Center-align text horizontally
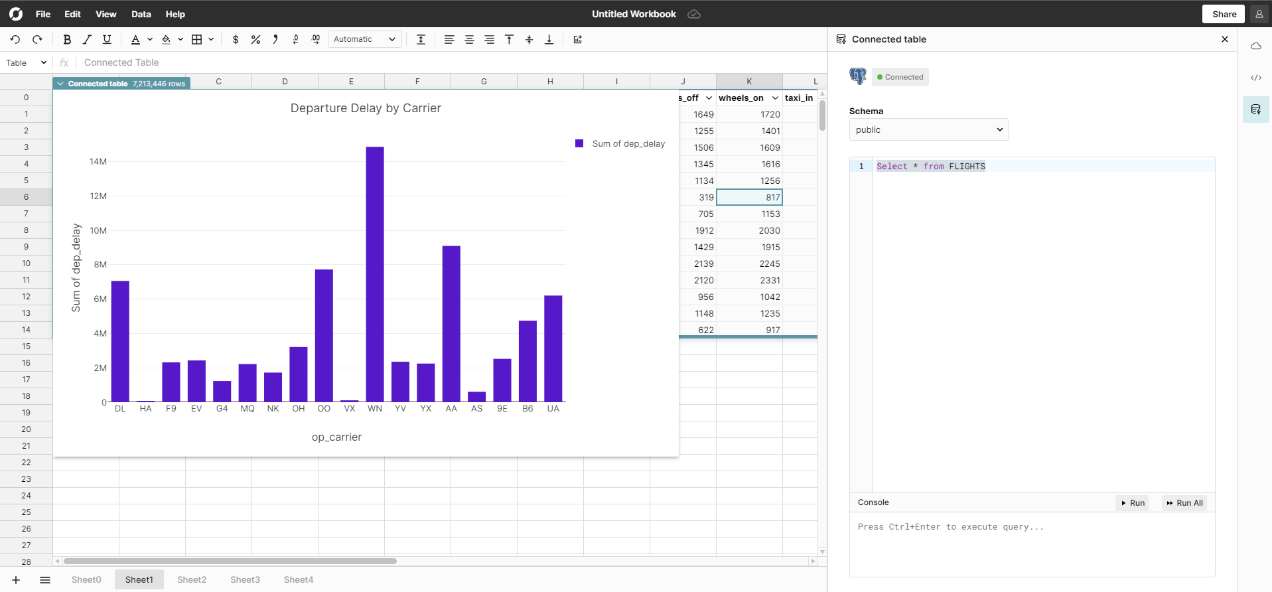The image size is (1272, 592). pyautogui.click(x=469, y=40)
